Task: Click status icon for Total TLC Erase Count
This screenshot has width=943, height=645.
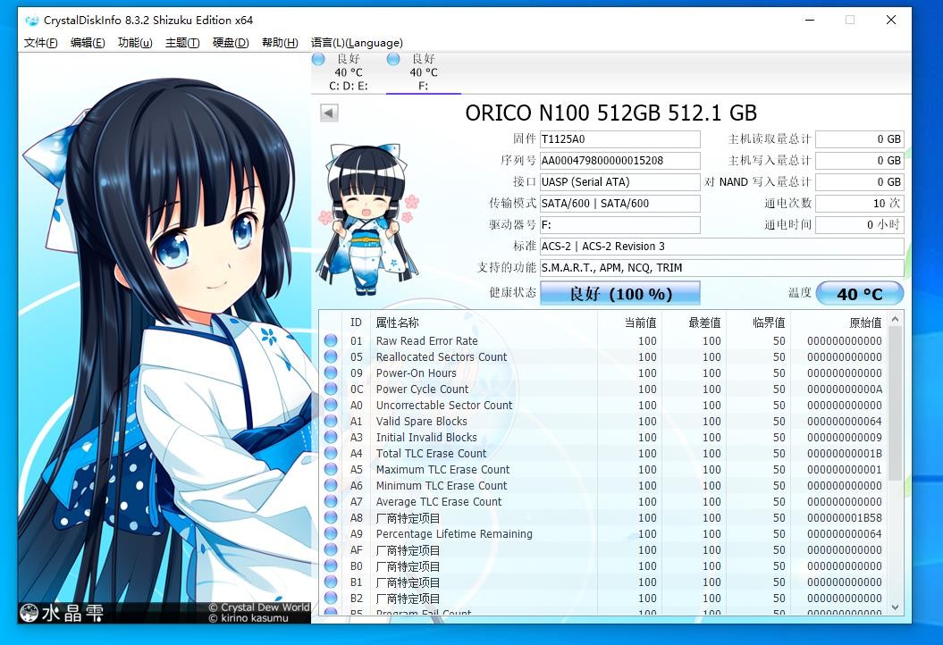Action: click(331, 453)
